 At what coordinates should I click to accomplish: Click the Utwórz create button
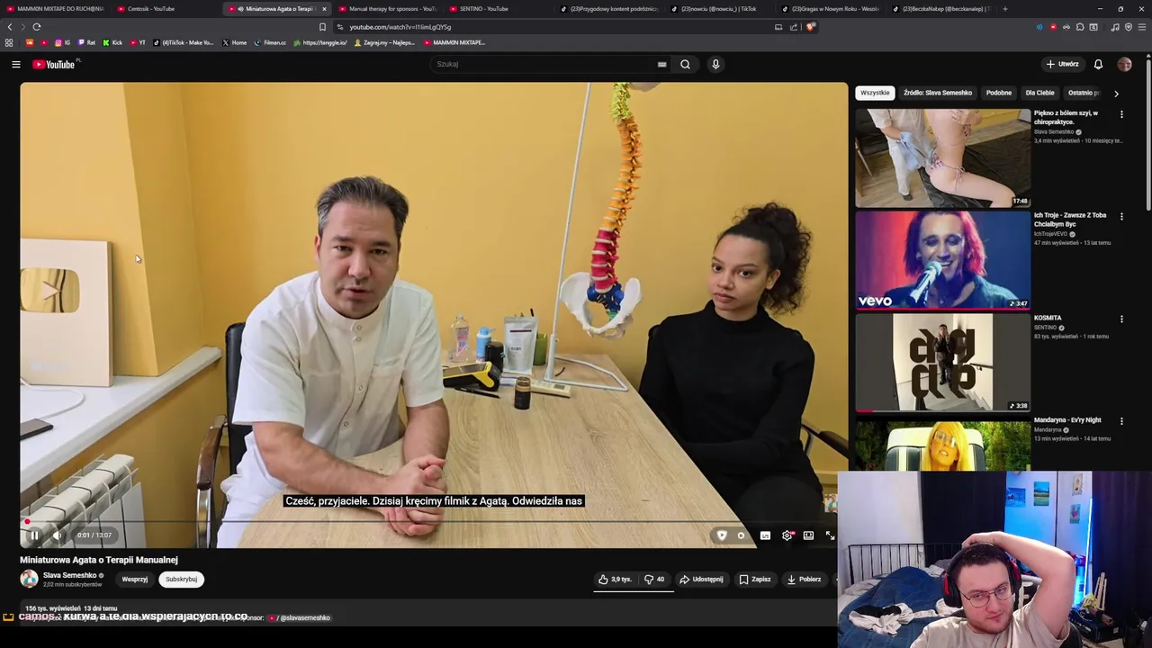point(1062,64)
